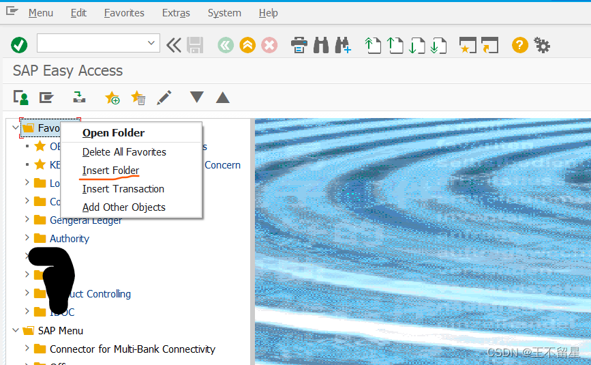The height and width of the screenshot is (365, 591).
Task: Click the Print icon
Action: (299, 45)
